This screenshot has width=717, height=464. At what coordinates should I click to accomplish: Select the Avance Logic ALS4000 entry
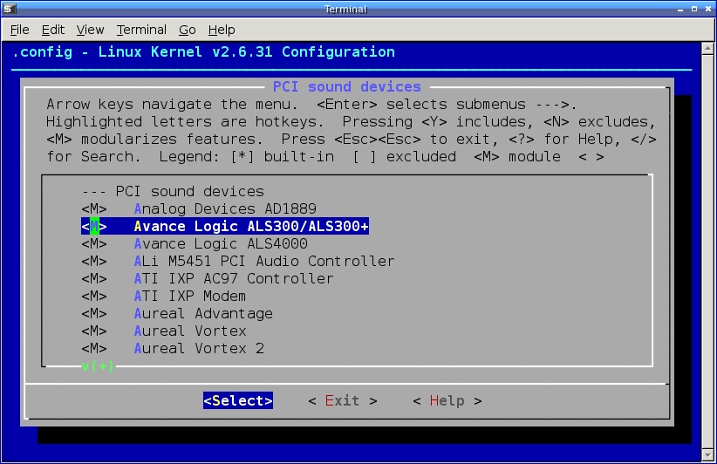[x=221, y=243]
